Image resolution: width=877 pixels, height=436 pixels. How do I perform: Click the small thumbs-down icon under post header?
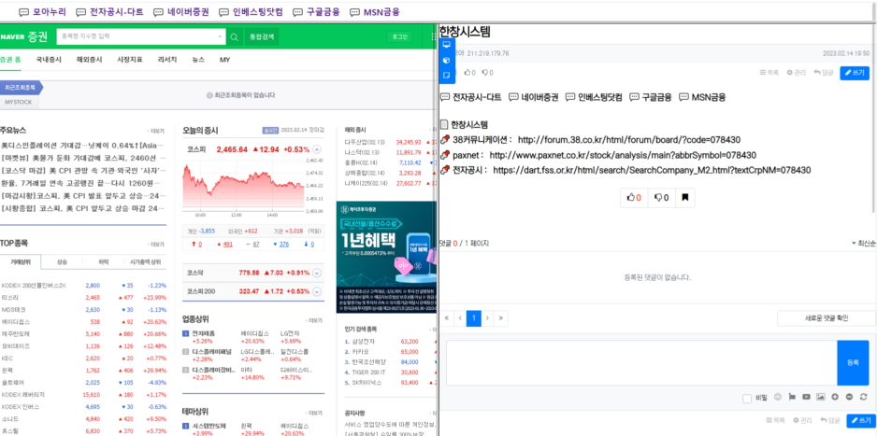485,73
